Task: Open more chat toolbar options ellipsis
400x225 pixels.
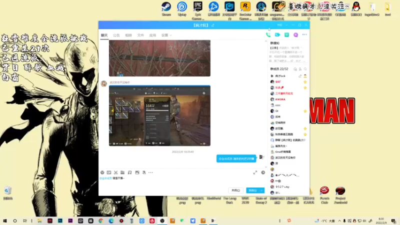Action: tap(151, 172)
